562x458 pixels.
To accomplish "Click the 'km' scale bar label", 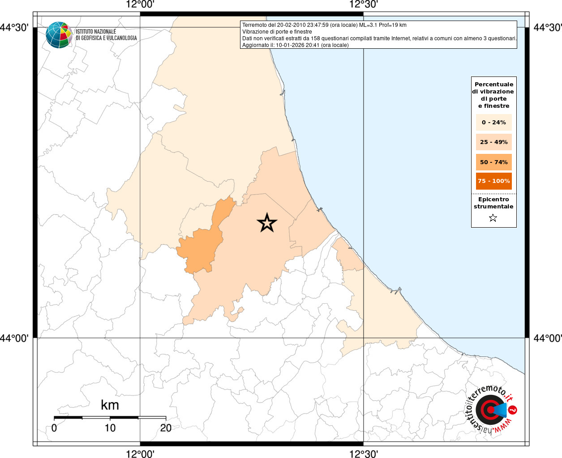I will point(110,405).
